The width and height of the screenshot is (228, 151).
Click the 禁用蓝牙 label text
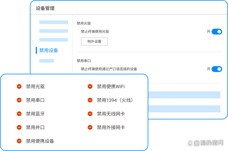(35, 114)
